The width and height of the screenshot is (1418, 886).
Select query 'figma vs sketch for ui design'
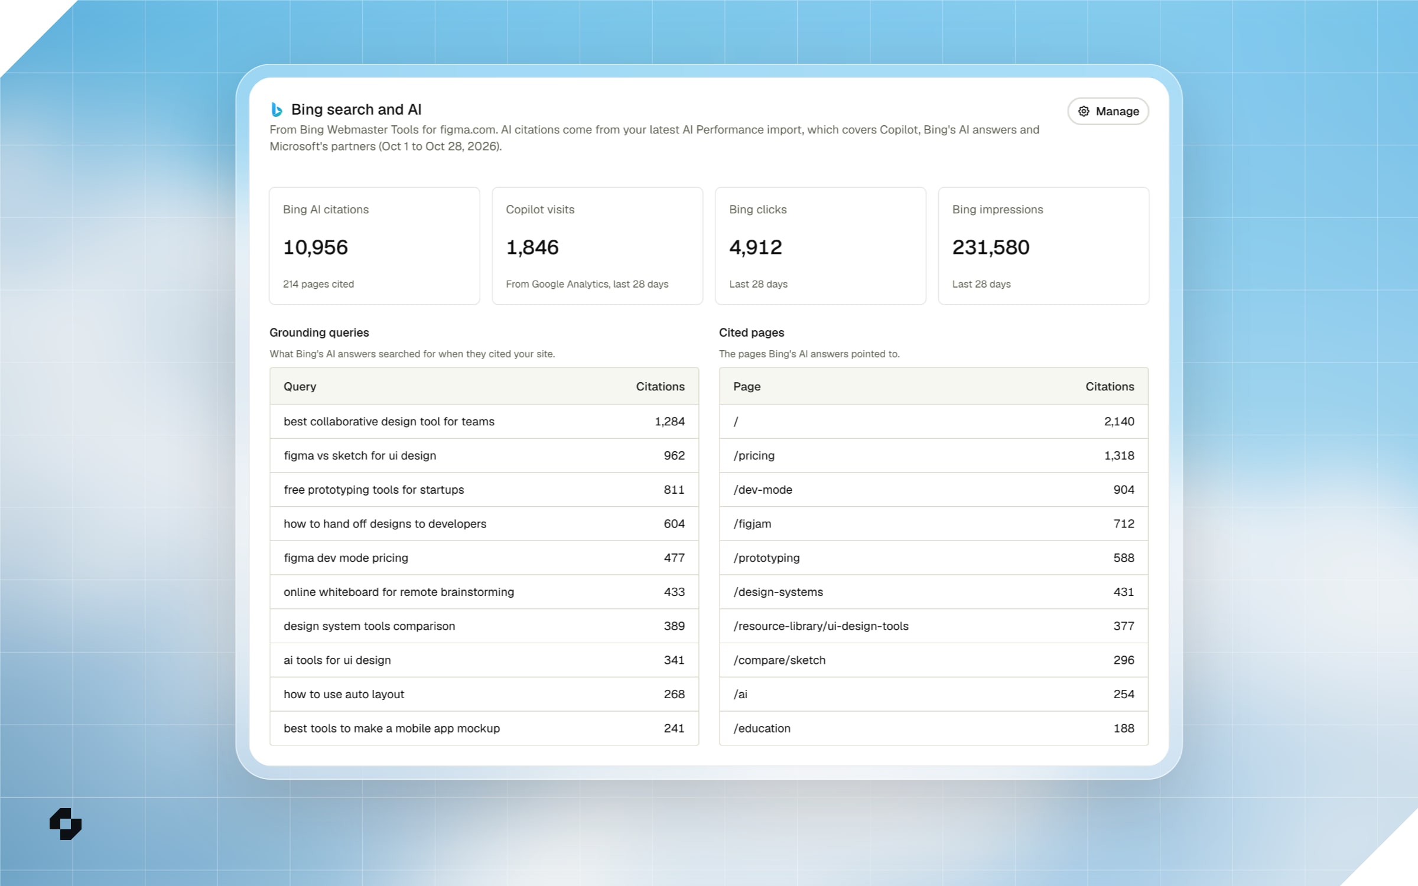[x=484, y=455]
